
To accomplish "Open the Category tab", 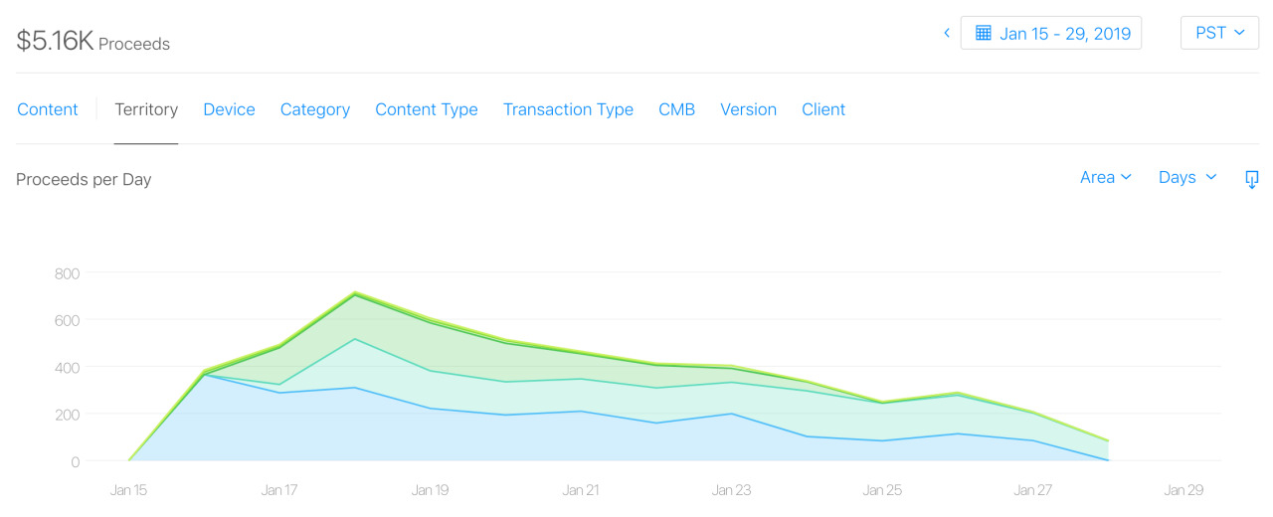I will click(x=315, y=109).
